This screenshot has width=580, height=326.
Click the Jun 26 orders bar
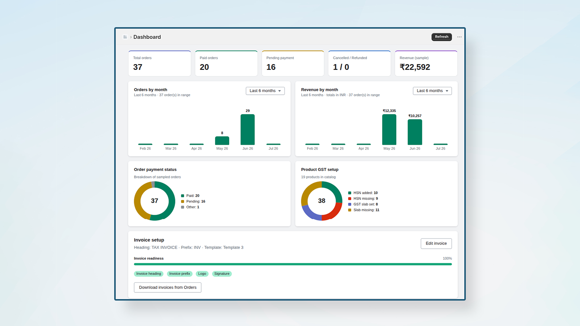(248, 130)
